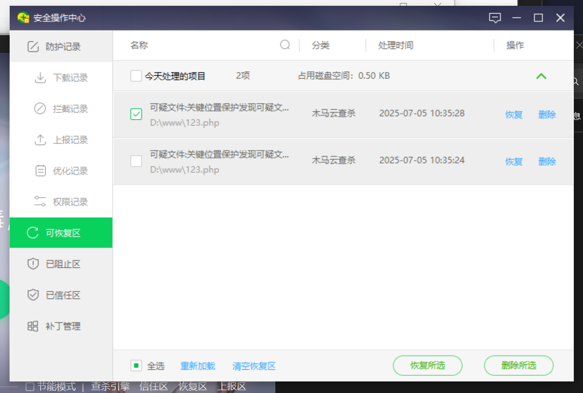Check the second 123.php item checkbox
Screen dimensions: 583x393
(136, 161)
